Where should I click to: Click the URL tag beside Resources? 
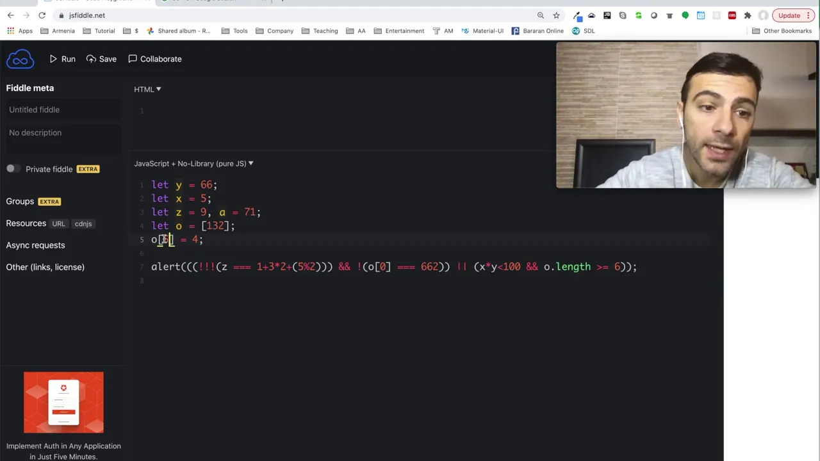point(58,223)
